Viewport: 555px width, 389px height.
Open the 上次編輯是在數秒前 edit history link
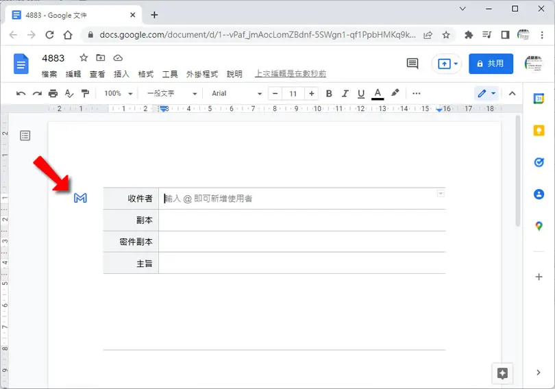tap(291, 73)
